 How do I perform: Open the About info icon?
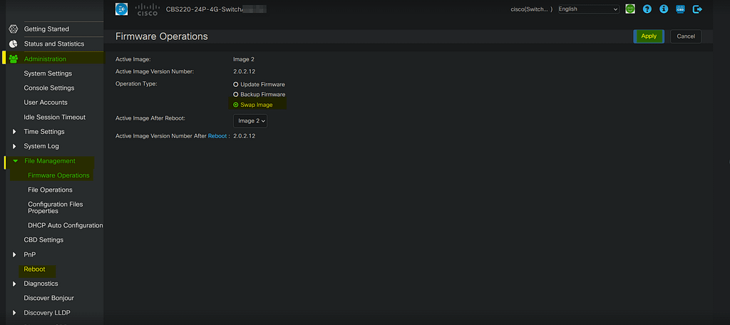point(664,9)
